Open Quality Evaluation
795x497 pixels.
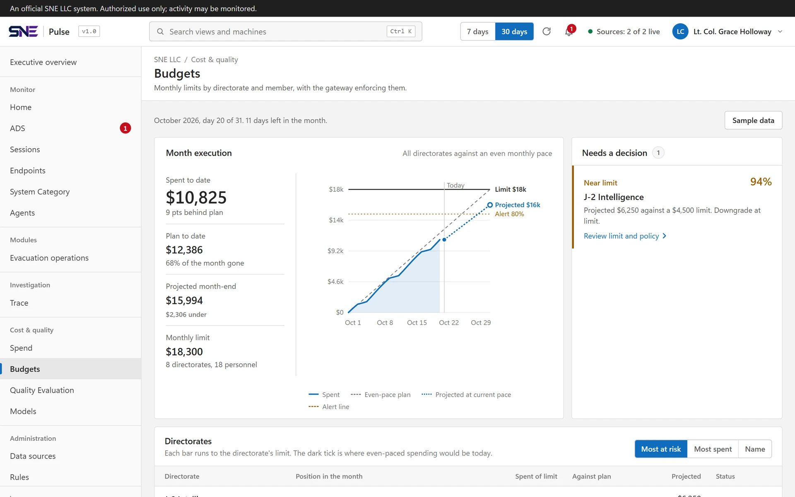tap(70, 390)
